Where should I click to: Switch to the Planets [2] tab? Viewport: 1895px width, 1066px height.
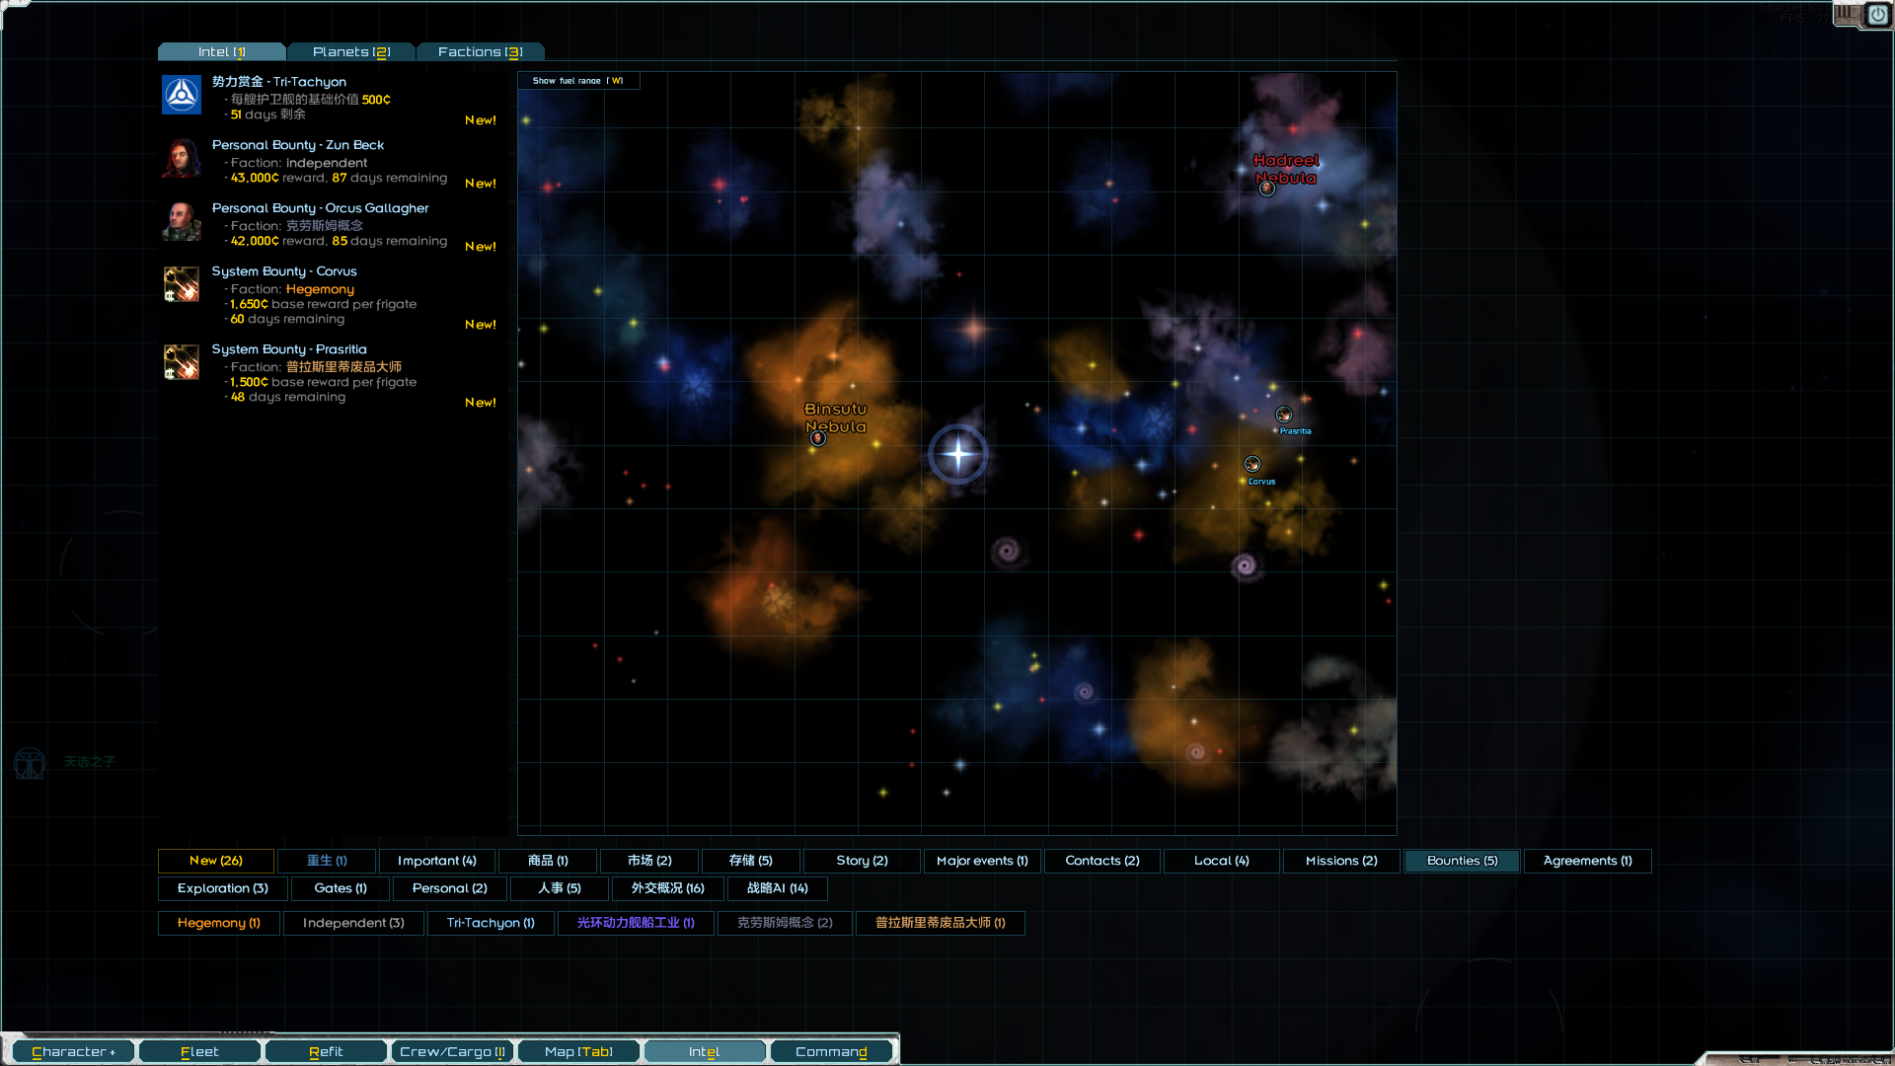(351, 51)
